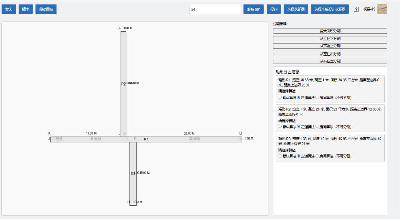This screenshot has height=221, width=401.
Task: Choose 从上往下分割 split strategy
Action: 330,39
